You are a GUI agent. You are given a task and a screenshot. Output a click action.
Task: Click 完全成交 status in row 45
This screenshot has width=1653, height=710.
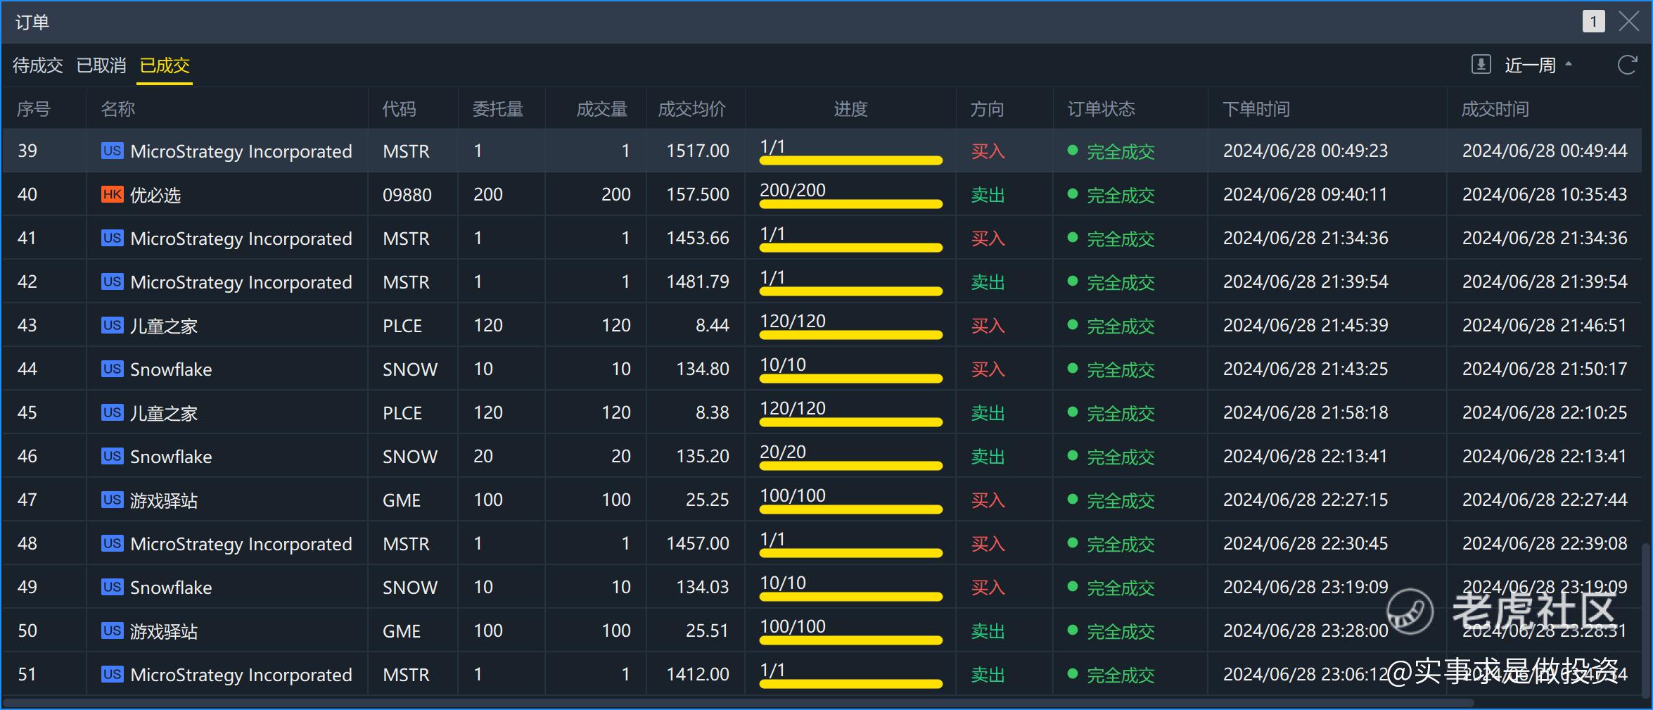click(1121, 413)
